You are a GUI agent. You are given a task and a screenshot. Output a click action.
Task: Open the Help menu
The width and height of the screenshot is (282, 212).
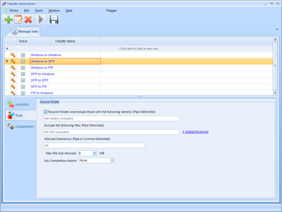69,10
